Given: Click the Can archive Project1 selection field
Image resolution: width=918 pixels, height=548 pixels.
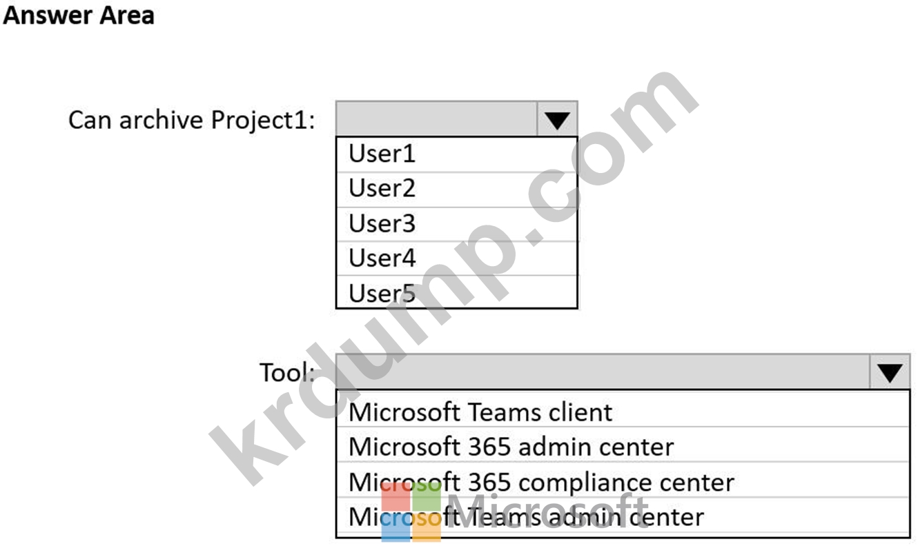Looking at the screenshot, I should (x=436, y=120).
